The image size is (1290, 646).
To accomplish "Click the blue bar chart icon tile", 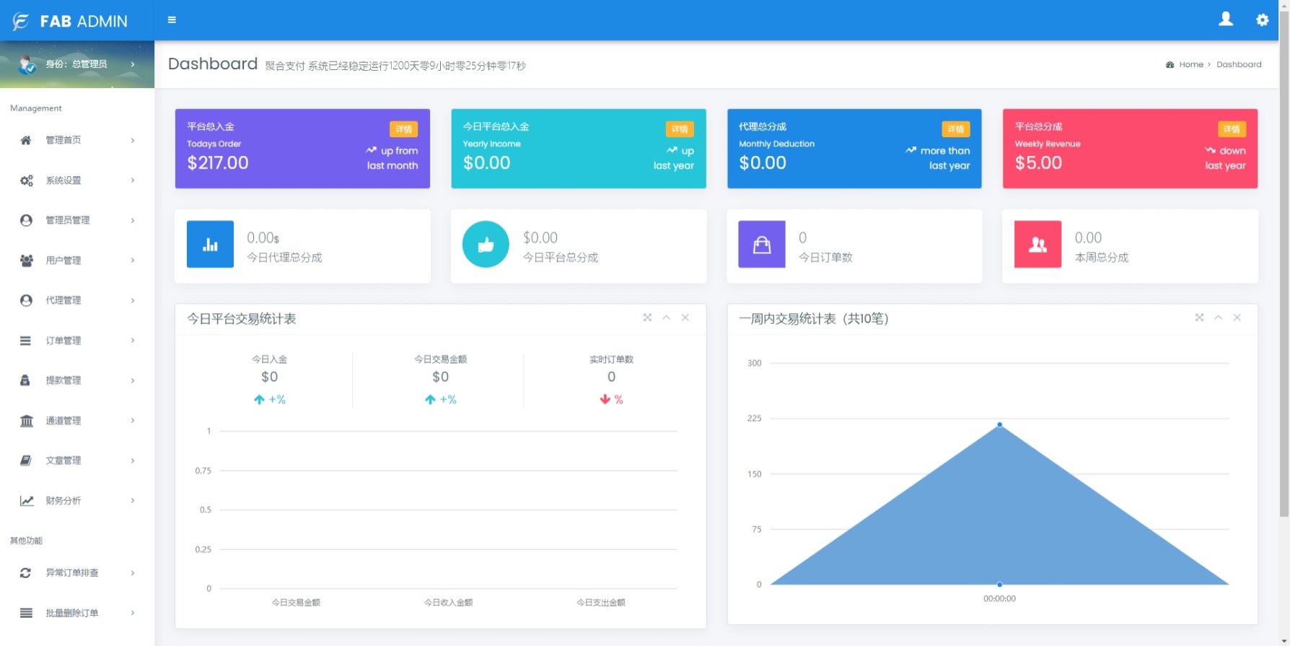I will (x=210, y=245).
